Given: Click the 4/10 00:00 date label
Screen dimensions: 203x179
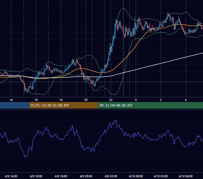Looking at the screenshot, I should [136, 176].
